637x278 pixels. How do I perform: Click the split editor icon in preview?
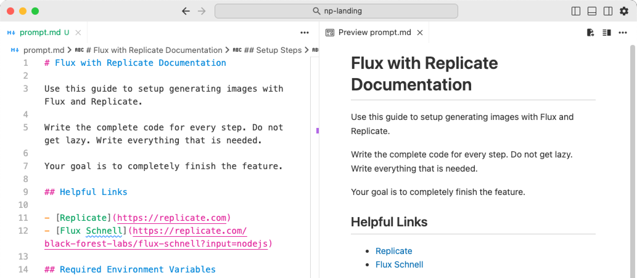pyautogui.click(x=606, y=33)
